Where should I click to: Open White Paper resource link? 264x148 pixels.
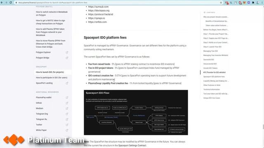pyautogui.click(x=41, y=130)
